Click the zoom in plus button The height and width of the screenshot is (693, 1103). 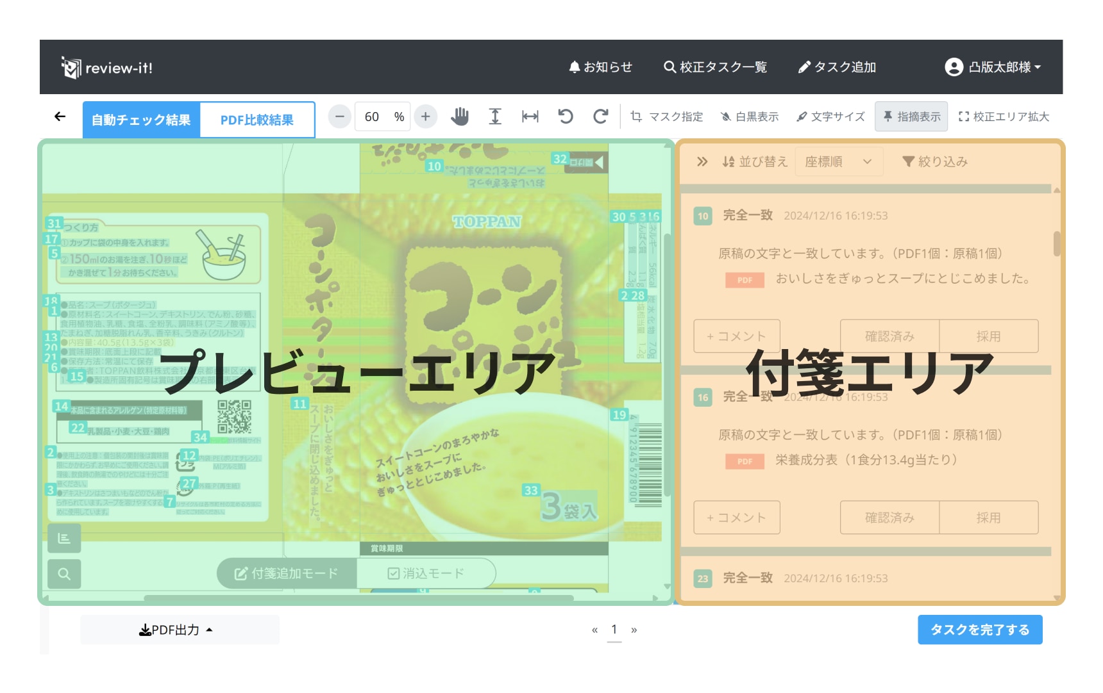click(x=425, y=117)
